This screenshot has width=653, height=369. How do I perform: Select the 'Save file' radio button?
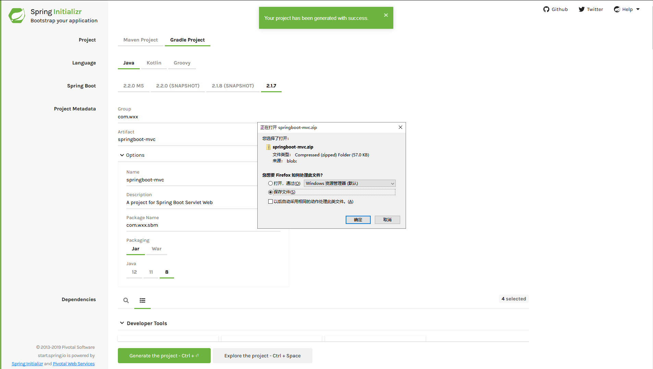point(270,192)
